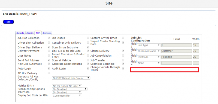This screenshot has height=104, width=218.
Task: Click the blue Edit button
Action: 8,22
